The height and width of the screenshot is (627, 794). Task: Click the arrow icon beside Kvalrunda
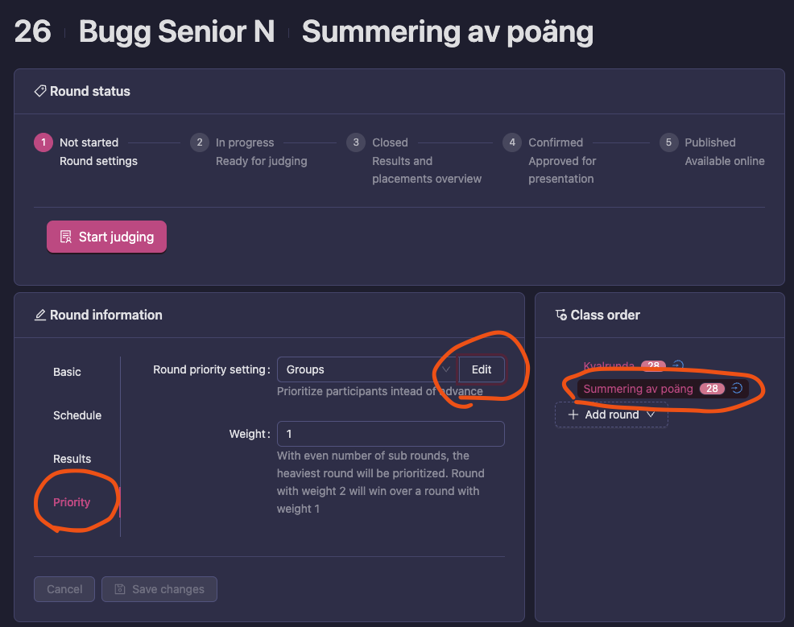678,366
